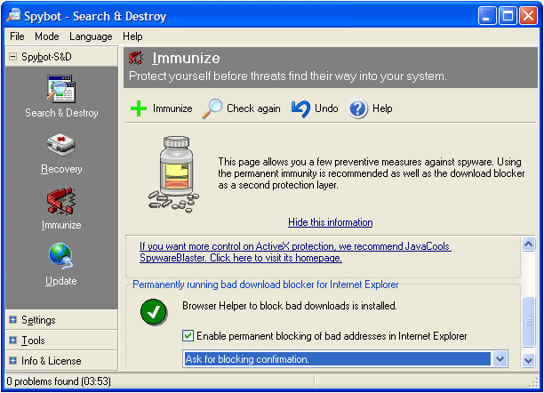Open the File menu

[x=17, y=36]
